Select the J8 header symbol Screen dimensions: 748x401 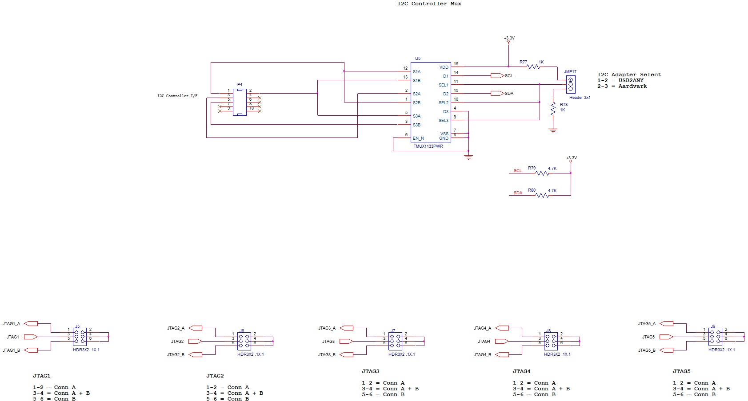click(x=551, y=341)
